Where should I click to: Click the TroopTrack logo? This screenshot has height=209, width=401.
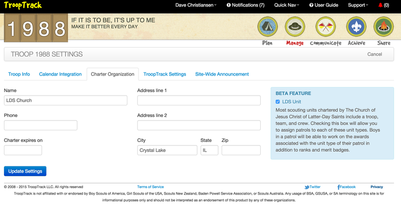[x=23, y=5]
